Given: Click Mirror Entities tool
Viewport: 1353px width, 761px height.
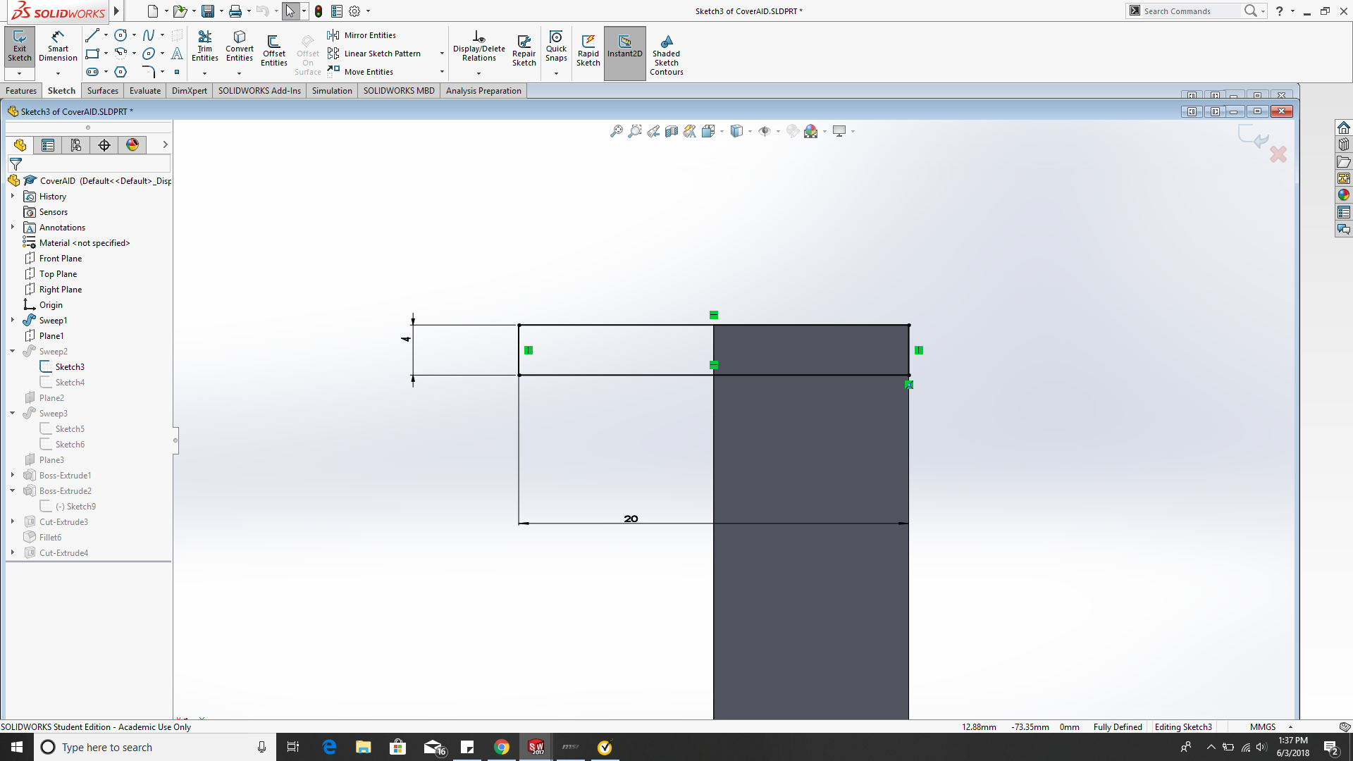Looking at the screenshot, I should point(362,35).
